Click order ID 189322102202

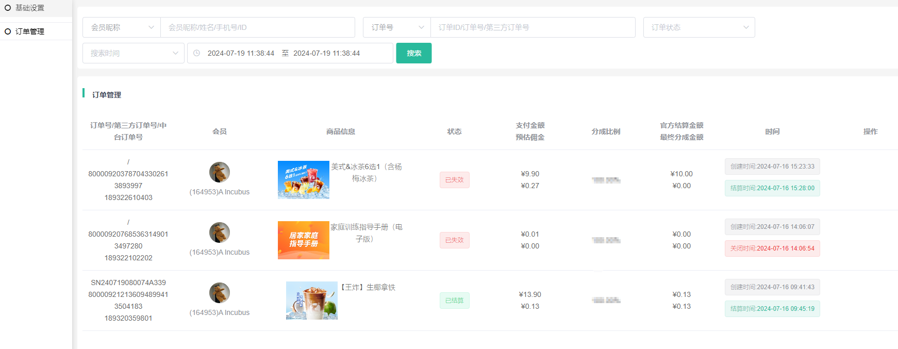coord(128,258)
